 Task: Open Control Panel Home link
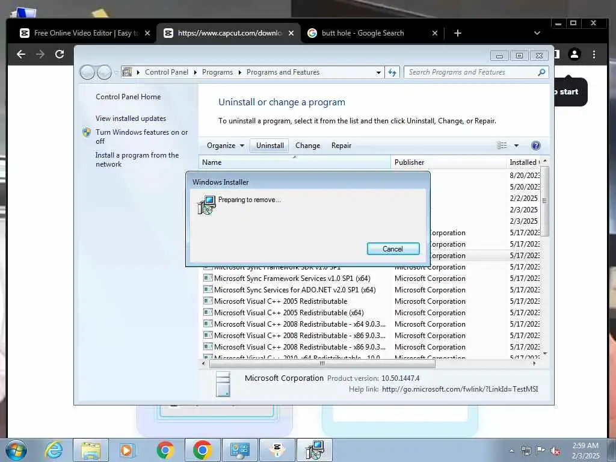click(128, 97)
